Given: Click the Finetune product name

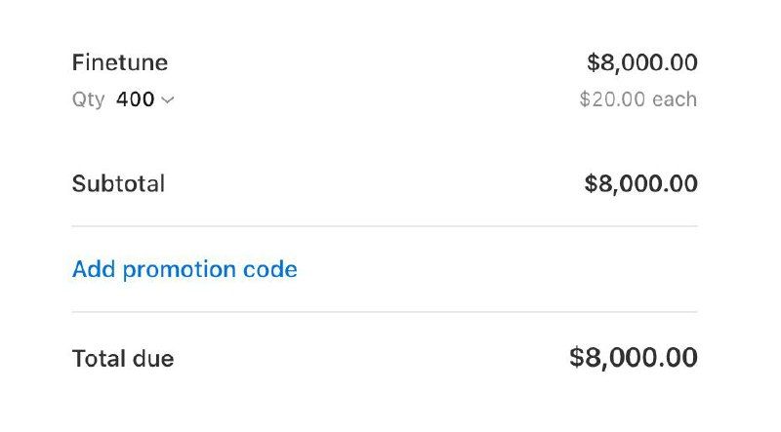Looking at the screenshot, I should coord(119,63).
